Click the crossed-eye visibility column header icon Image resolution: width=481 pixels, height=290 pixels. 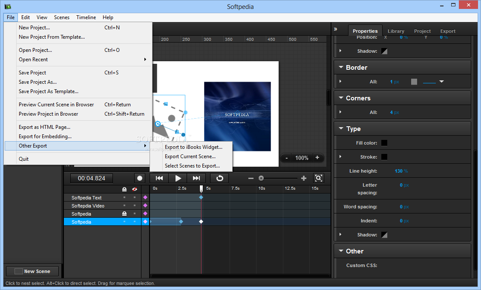click(134, 189)
